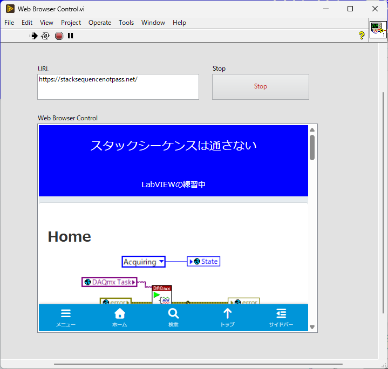Open the Help menu
Image resolution: width=388 pixels, height=369 pixels.
pyautogui.click(x=179, y=23)
